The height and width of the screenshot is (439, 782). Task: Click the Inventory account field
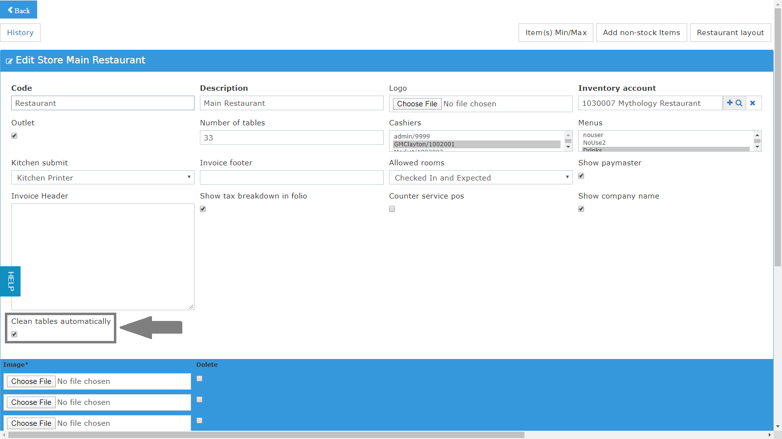pos(650,103)
